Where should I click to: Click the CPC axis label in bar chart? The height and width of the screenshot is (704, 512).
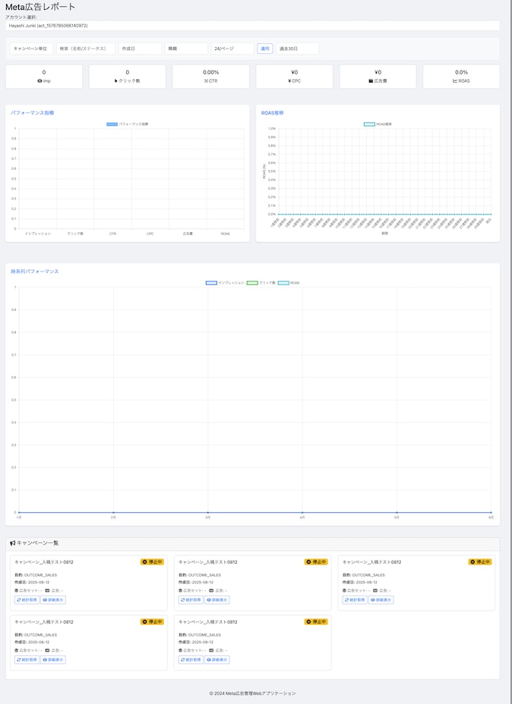[x=150, y=234]
